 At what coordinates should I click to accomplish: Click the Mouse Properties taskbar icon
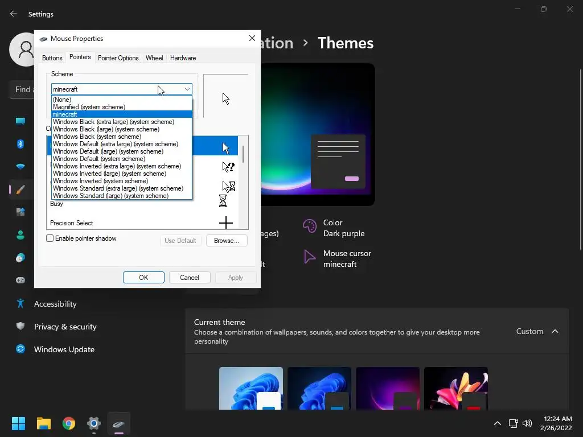coord(118,423)
